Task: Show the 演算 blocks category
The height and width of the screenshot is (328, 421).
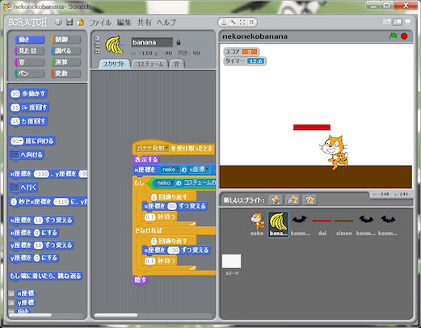Action: click(66, 62)
